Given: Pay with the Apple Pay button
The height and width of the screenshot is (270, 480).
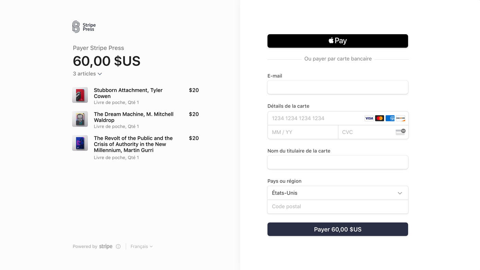Looking at the screenshot, I should coord(338,41).
